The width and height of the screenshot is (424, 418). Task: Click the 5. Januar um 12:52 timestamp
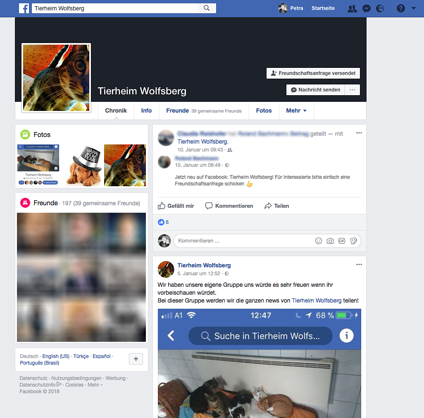(199, 274)
